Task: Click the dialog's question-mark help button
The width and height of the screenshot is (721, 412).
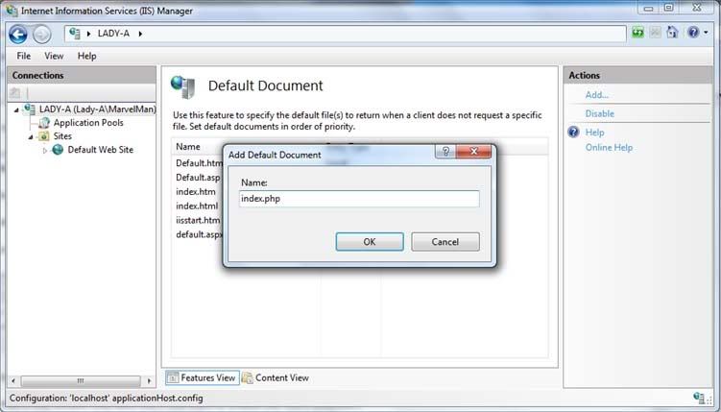Action: 445,152
